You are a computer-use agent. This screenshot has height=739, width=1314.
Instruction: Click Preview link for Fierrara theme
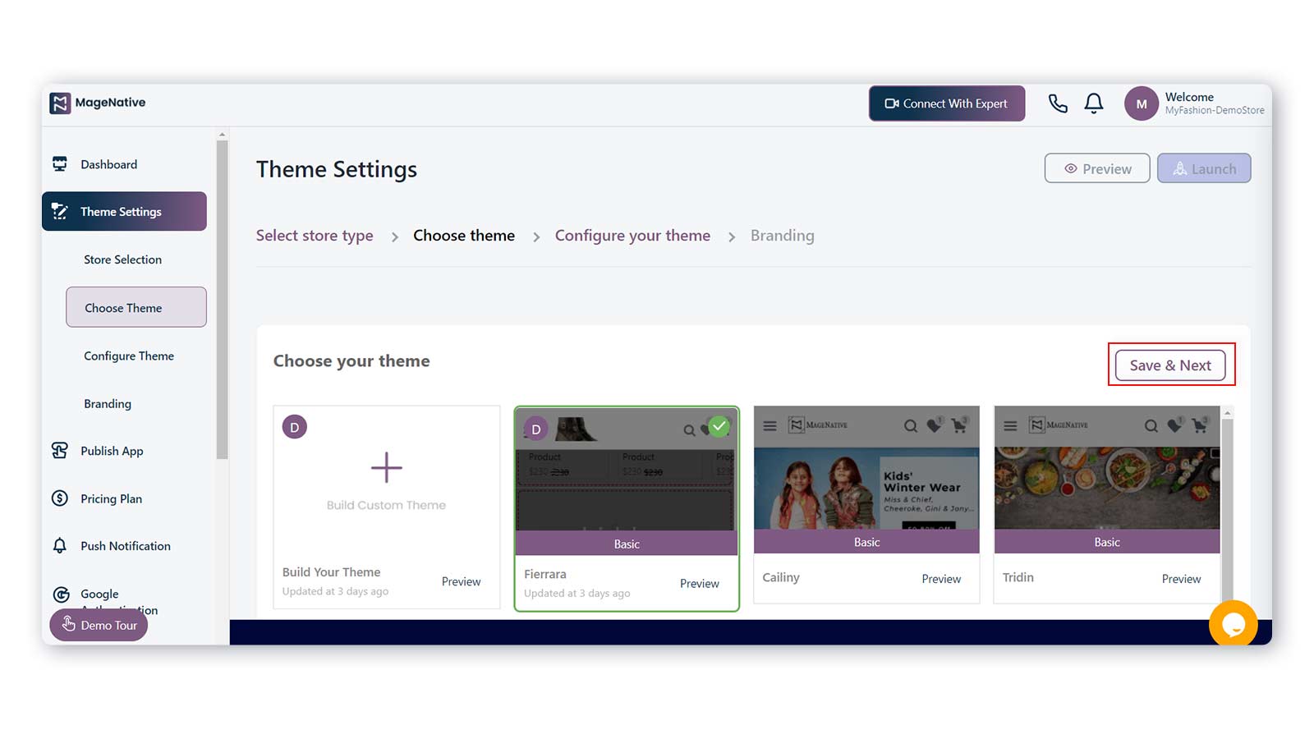(699, 583)
